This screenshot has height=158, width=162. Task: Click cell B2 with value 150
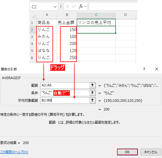coord(67,30)
